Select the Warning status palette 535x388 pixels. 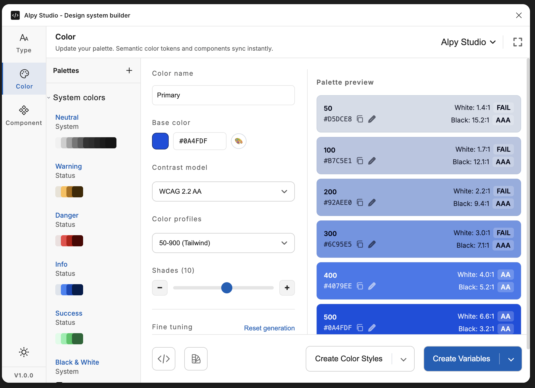point(68,166)
